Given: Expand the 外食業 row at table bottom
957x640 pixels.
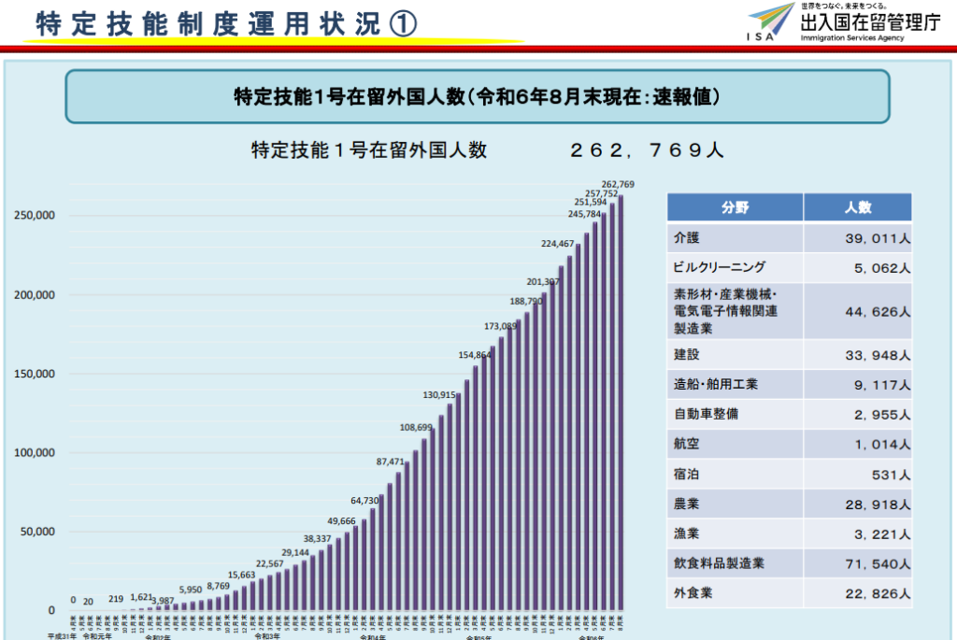Looking at the screenshot, I should pyautogui.click(x=790, y=593).
